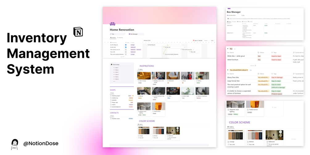Collapse the "You should think about it" group
Screen dimensions: 310x155
pyautogui.click(x=228, y=70)
